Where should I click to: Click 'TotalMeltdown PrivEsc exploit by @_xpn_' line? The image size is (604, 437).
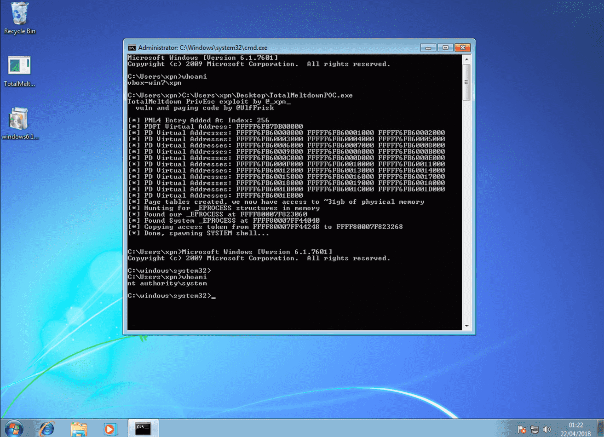click(x=209, y=102)
